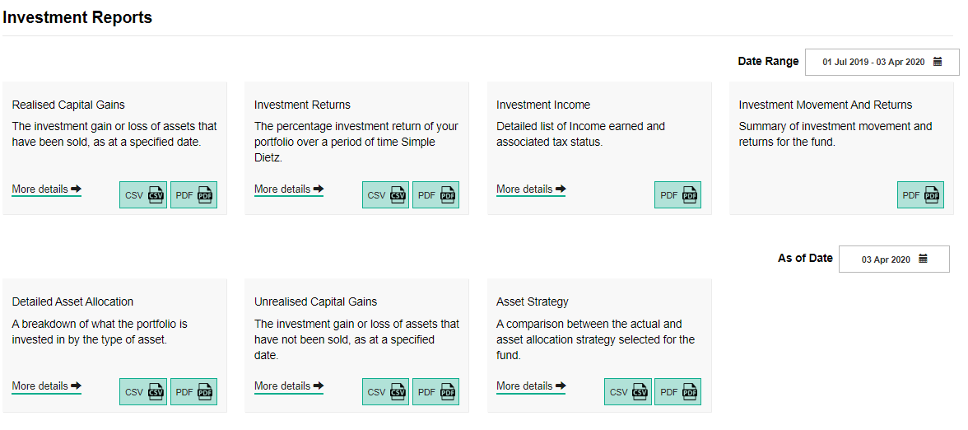Open More details for Investment Returns
Screen dimensions: 968x430
289,189
